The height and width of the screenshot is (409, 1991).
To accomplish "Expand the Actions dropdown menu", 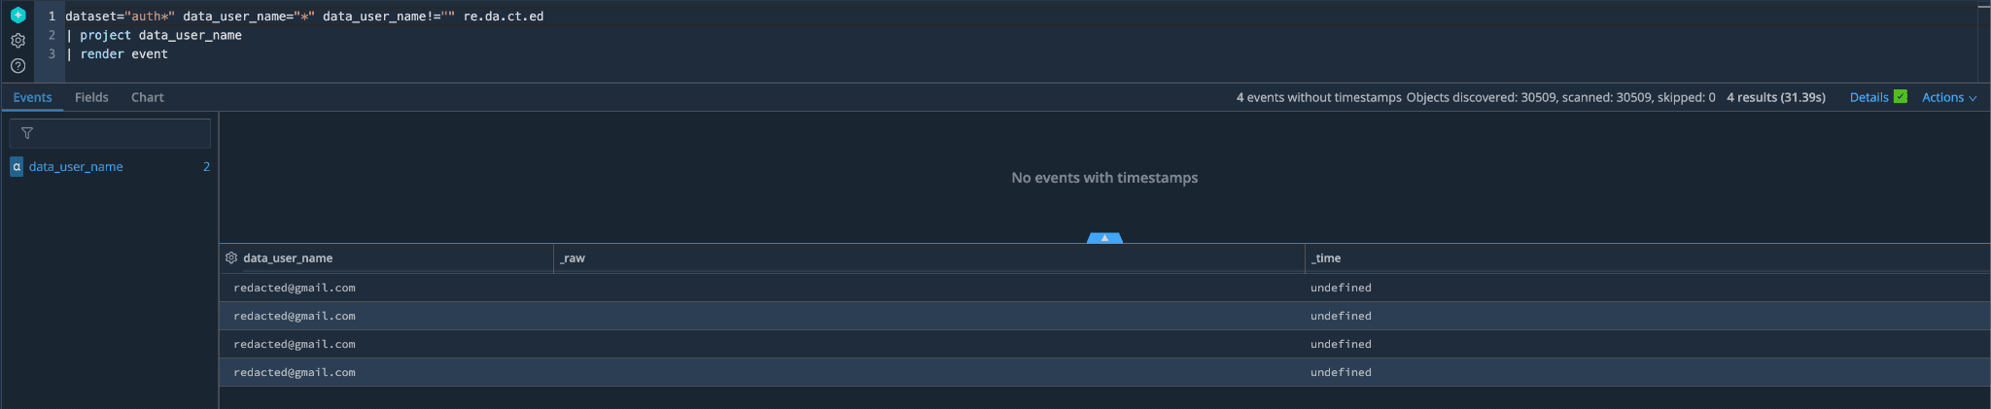I will (1948, 97).
